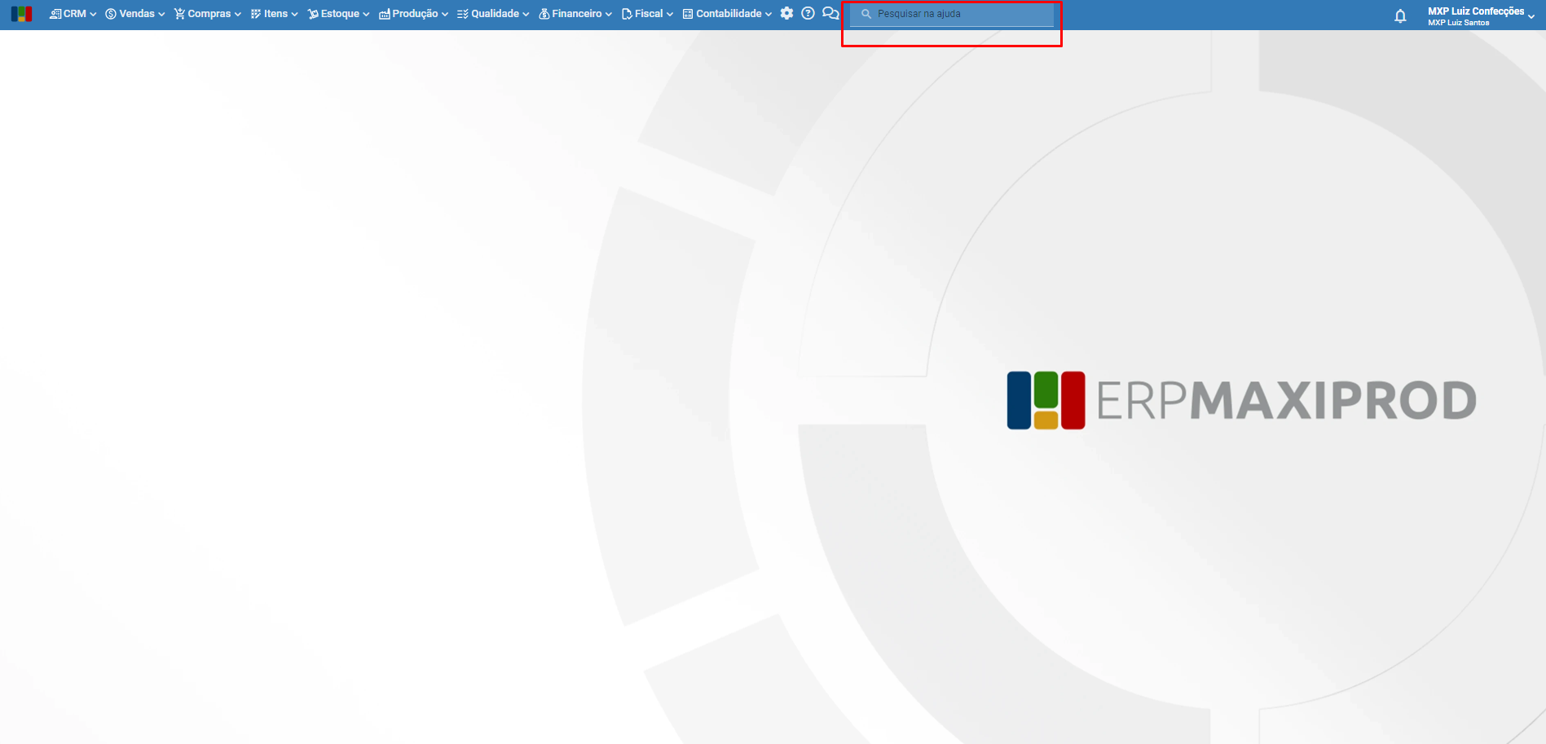Open the Qualidade menu

tap(493, 14)
